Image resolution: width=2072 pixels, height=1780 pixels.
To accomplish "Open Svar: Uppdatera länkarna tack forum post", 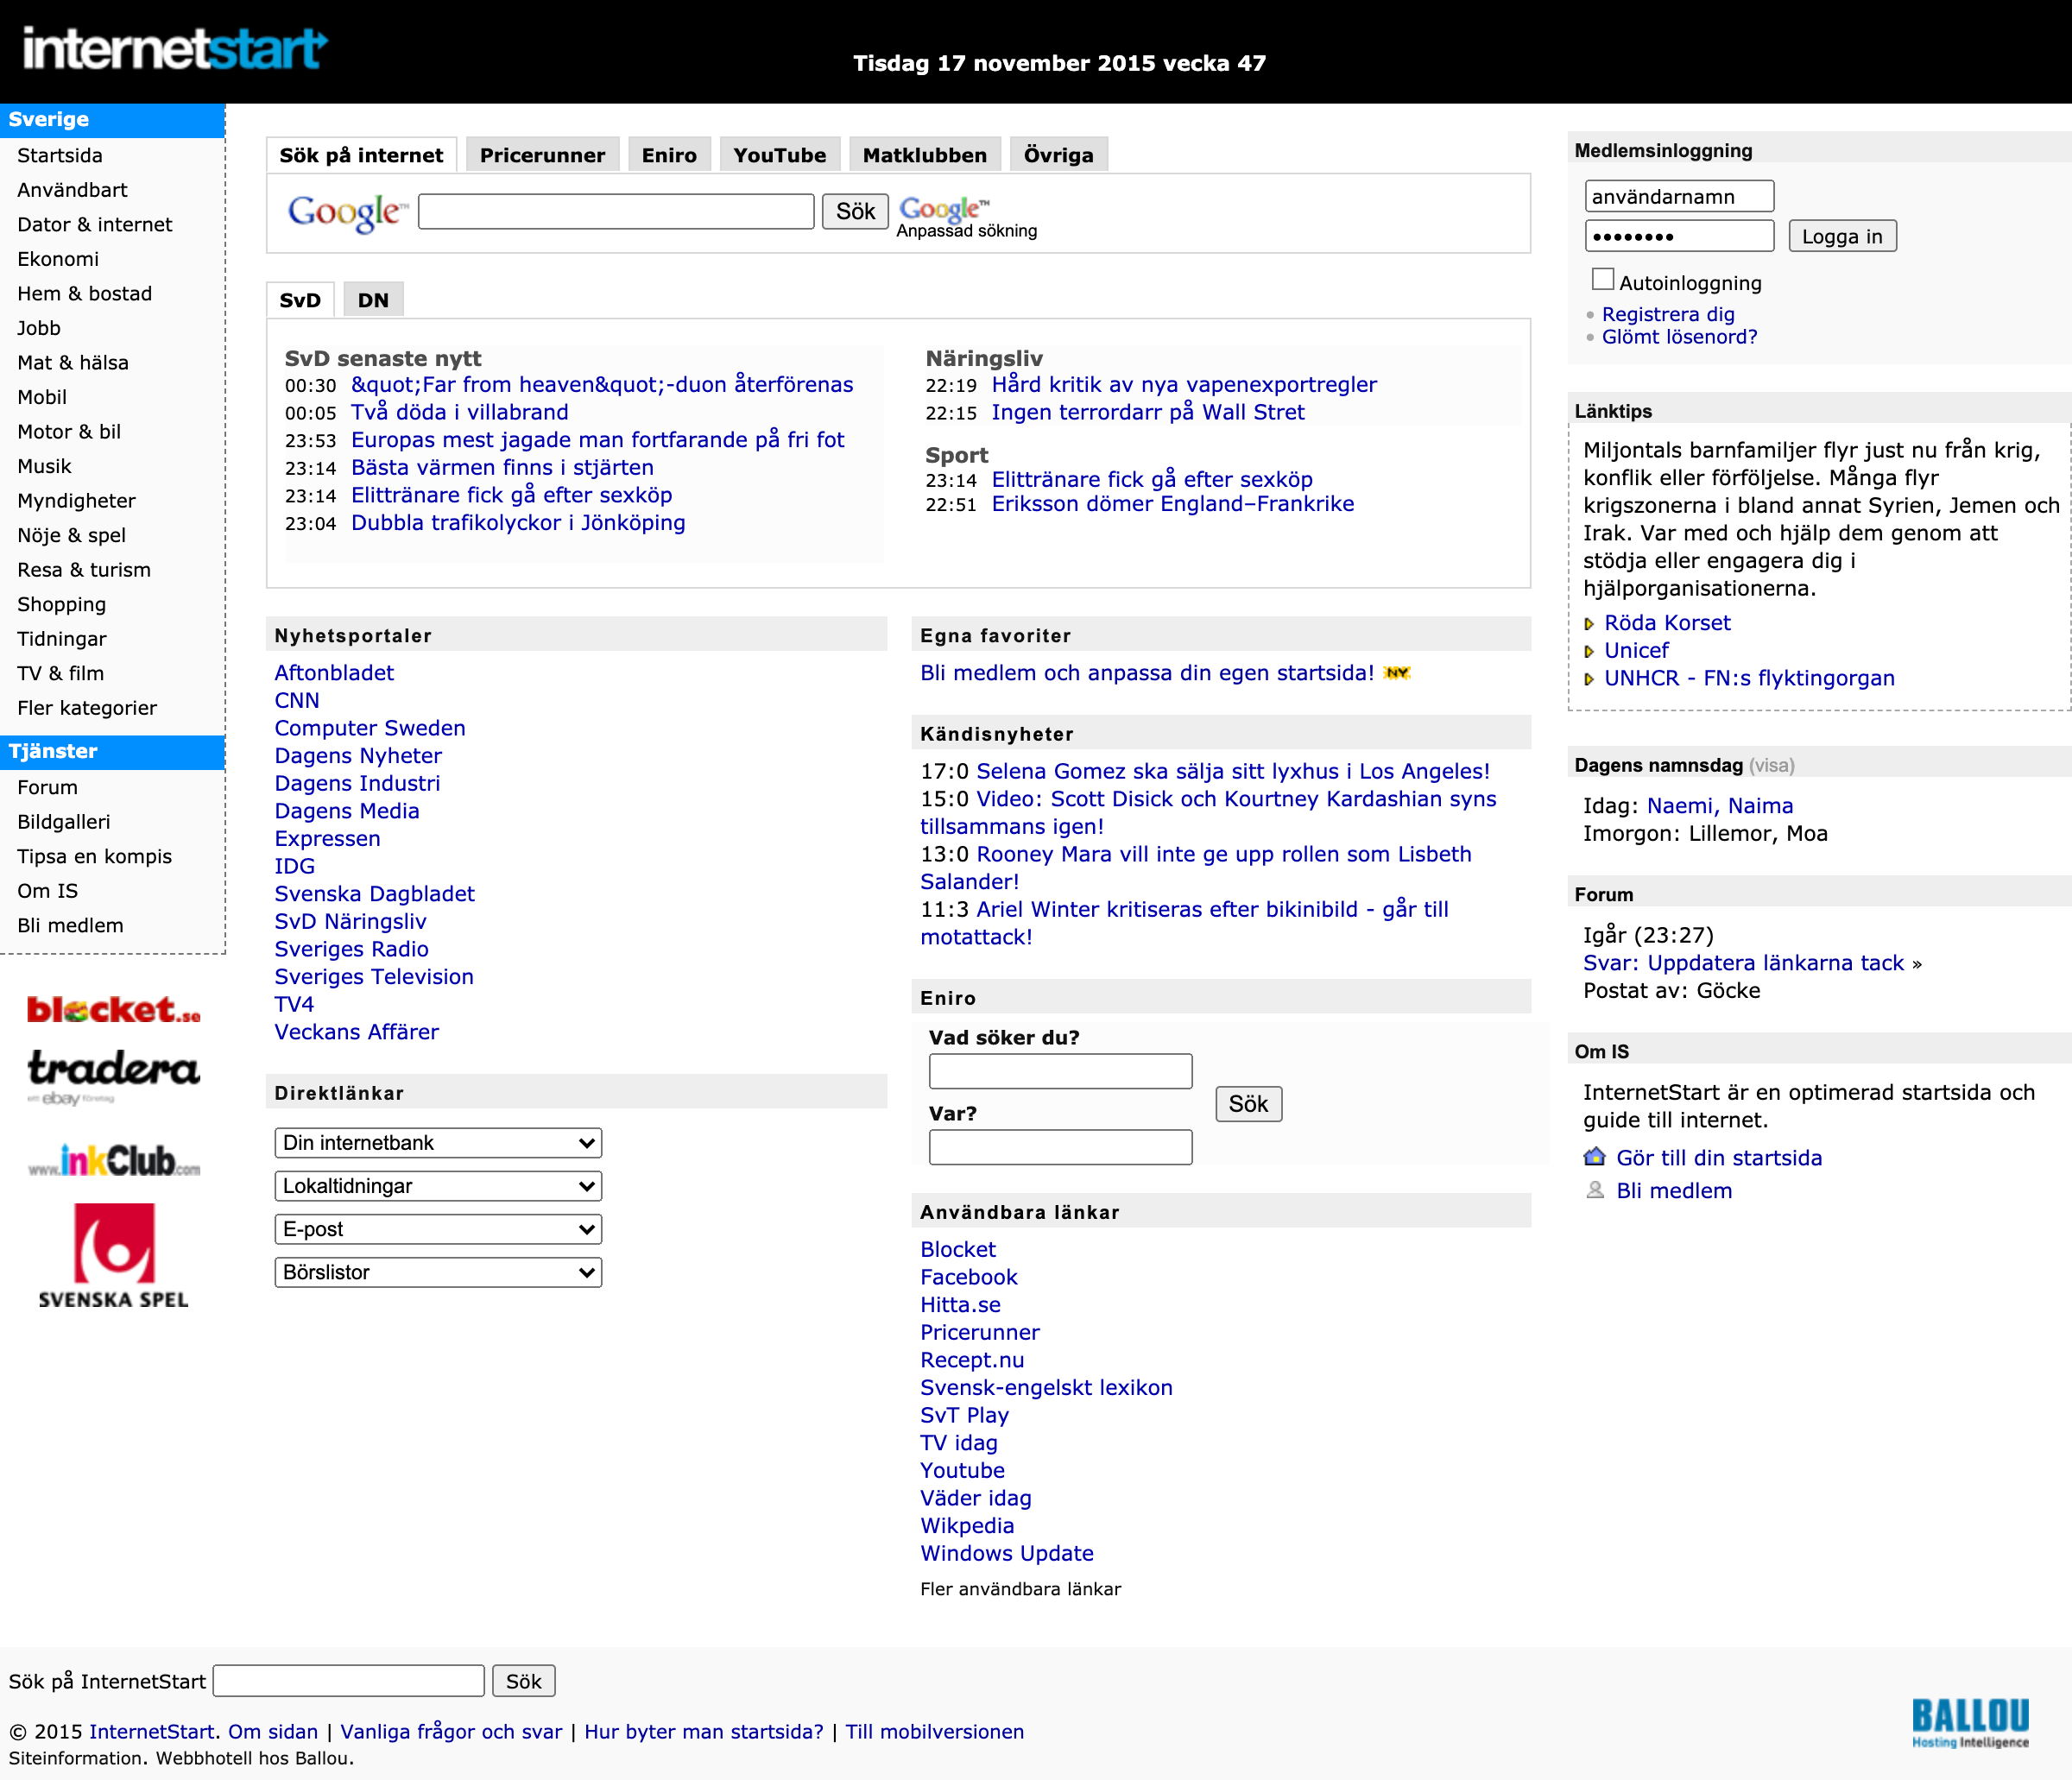I will pos(1744,963).
